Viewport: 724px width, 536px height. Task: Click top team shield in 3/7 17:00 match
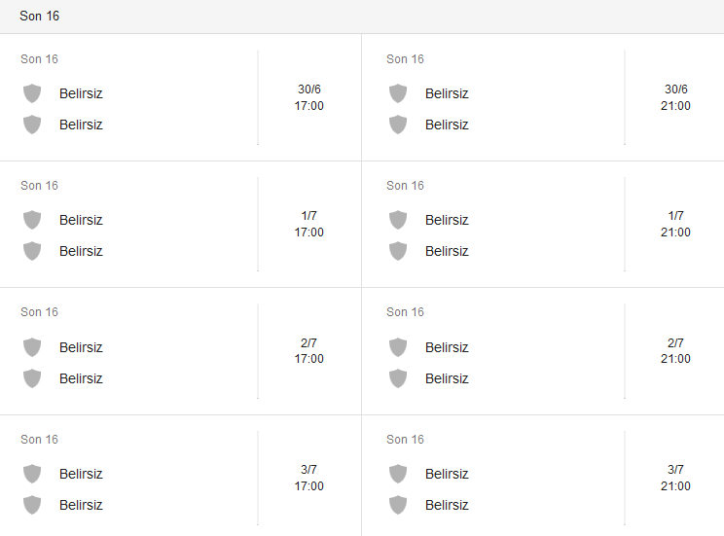tap(32, 474)
